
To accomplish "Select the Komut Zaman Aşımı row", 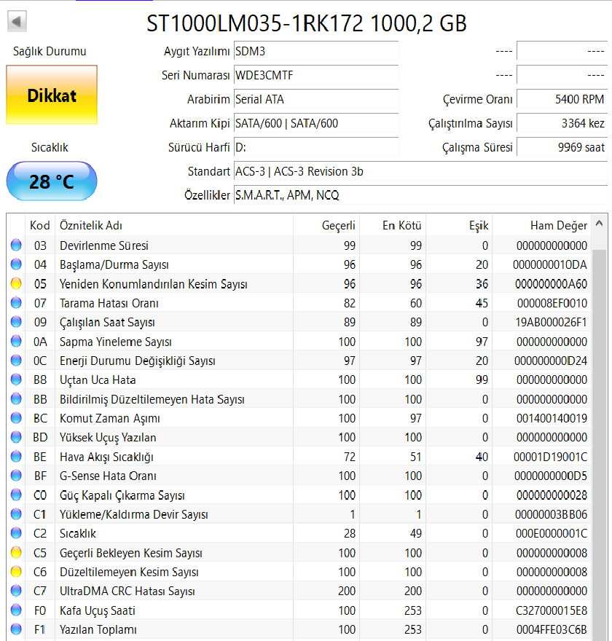I will 299,418.
